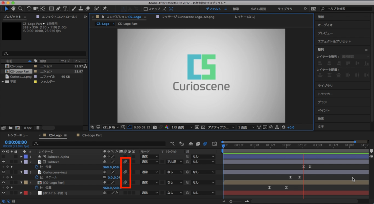Select the Hand tool

[x=14, y=8]
